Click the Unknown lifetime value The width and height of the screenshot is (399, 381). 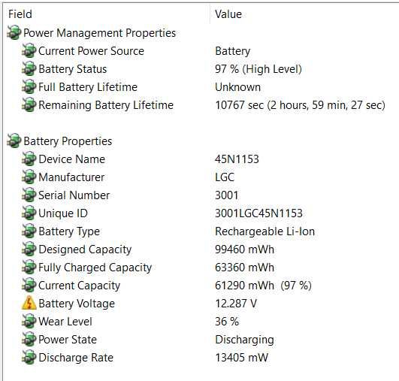tap(237, 87)
